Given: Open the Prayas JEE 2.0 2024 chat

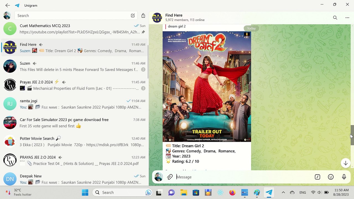Looking at the screenshot, I should (x=74, y=85).
